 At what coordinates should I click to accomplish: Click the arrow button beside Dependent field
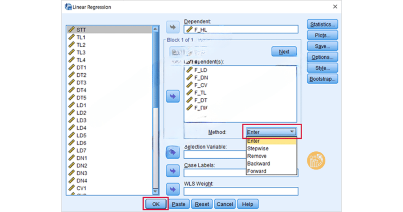pyautogui.click(x=173, y=27)
